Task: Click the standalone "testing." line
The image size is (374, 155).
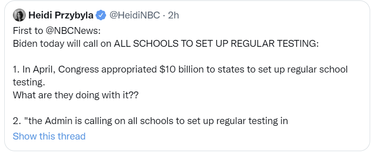Action: pyautogui.click(x=29, y=82)
